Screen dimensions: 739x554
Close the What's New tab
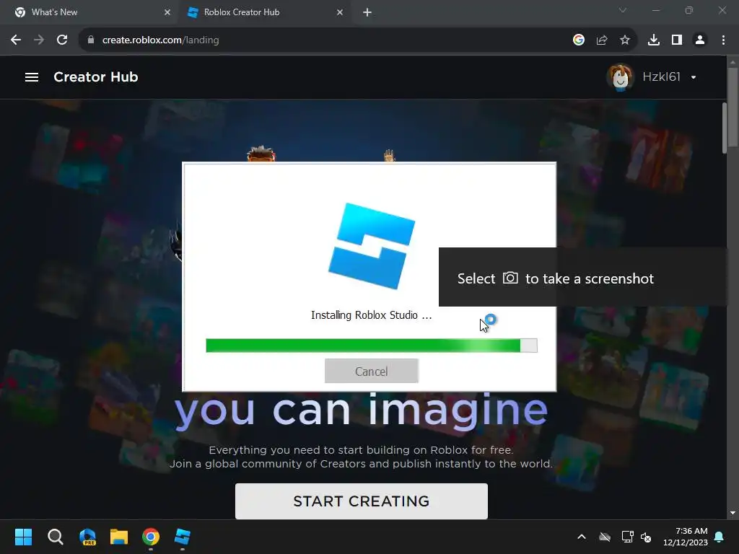click(x=167, y=12)
